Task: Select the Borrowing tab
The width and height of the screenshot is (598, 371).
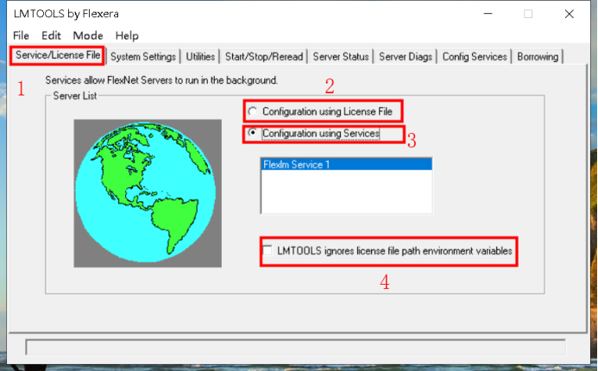Action: [538, 57]
